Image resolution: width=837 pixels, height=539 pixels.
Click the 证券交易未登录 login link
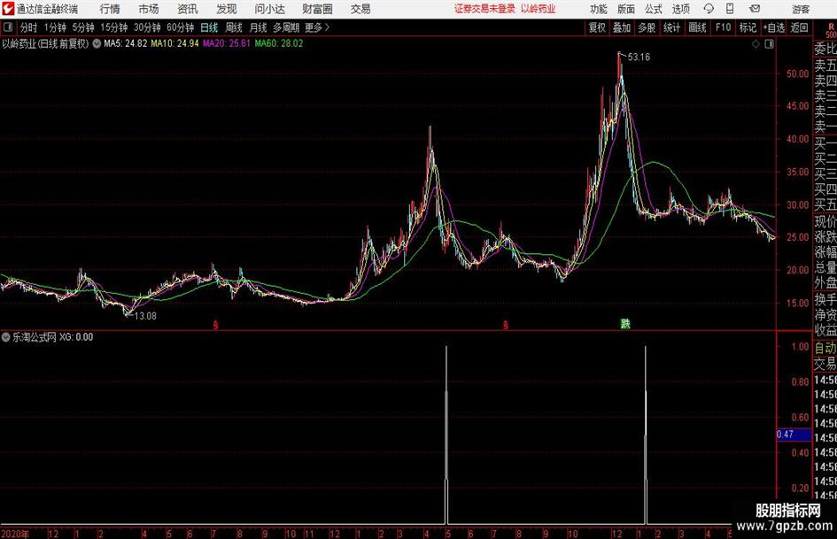coord(484,9)
